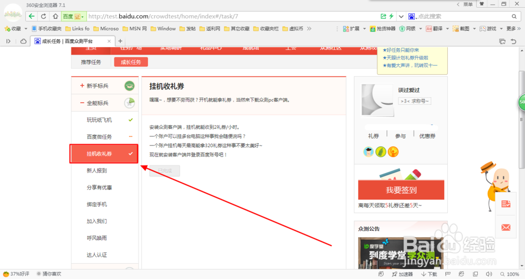This screenshot has height=279, width=525.
Task: Click the 我要签到 sign-in button
Action: (401, 190)
